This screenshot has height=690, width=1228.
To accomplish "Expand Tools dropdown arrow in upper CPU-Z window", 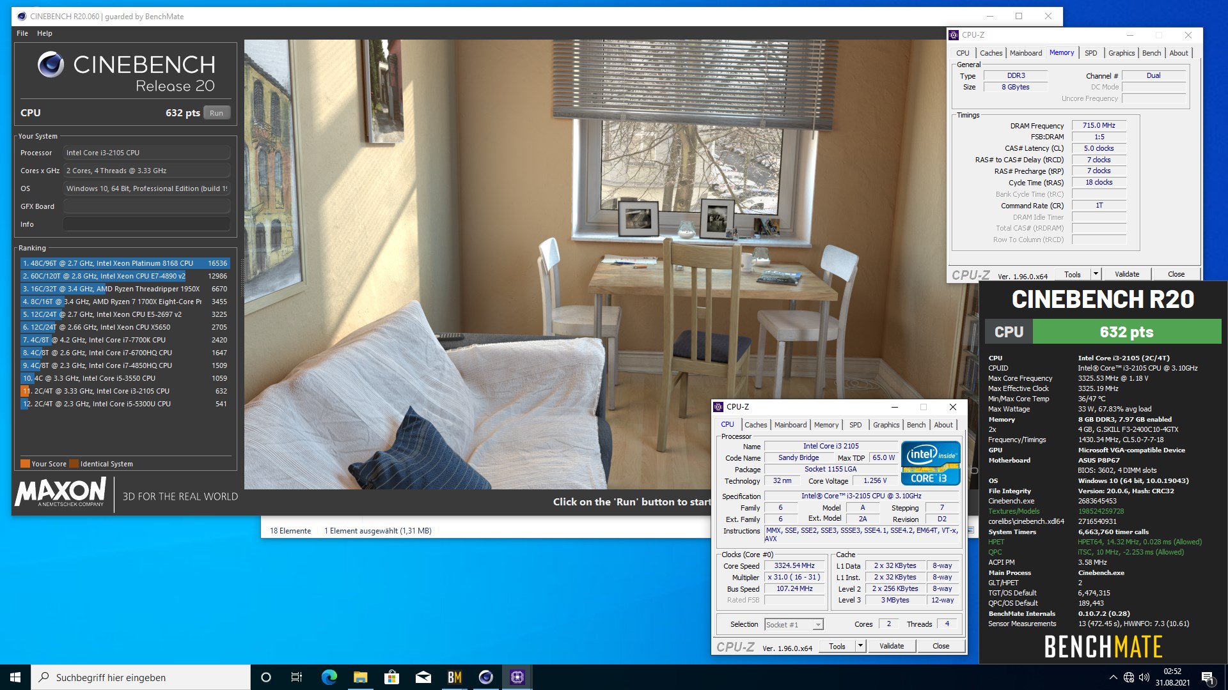I will click(x=1096, y=274).
